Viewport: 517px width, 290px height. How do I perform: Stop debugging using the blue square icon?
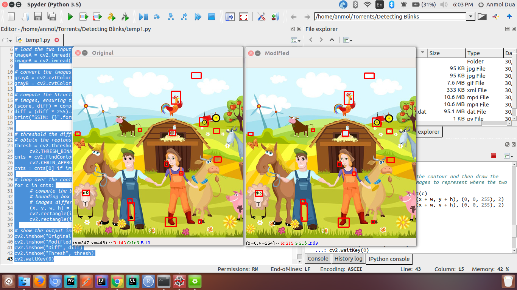pyautogui.click(x=212, y=17)
